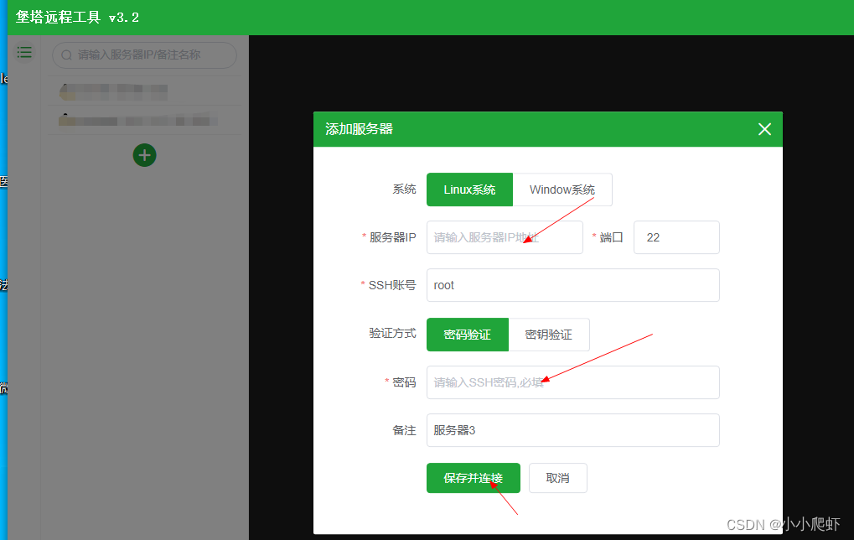
Task: Click the 备注 field showing 服务器3
Action: (572, 430)
